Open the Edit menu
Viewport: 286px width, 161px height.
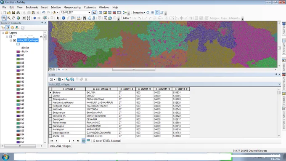[11, 7]
